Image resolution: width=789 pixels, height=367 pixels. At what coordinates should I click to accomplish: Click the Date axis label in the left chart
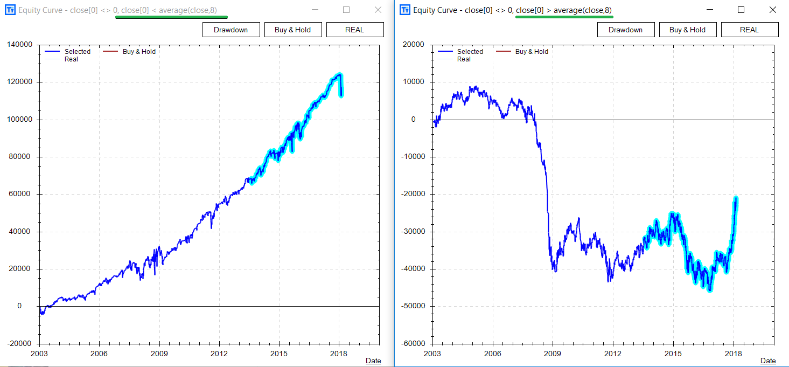pyautogui.click(x=373, y=361)
